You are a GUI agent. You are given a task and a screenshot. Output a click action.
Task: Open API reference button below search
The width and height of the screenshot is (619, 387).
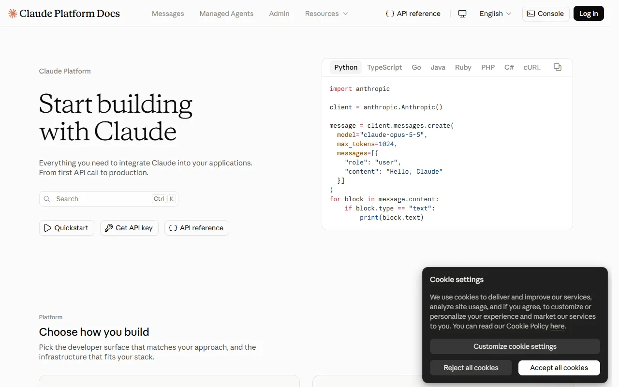click(197, 228)
